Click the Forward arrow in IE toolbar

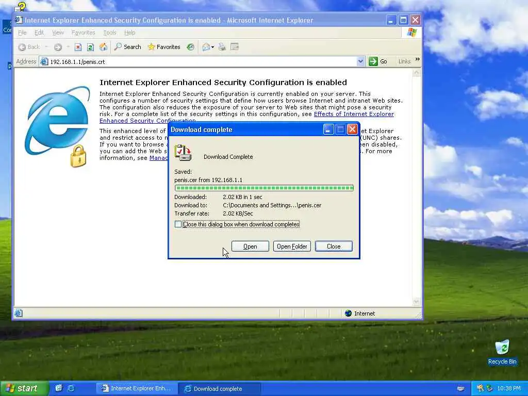(58, 47)
